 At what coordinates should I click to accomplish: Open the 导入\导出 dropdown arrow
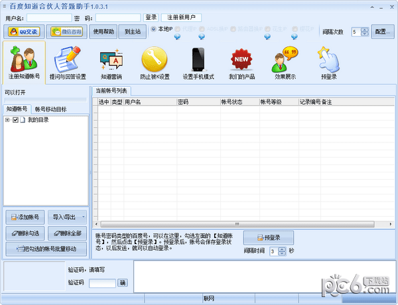(x=83, y=217)
